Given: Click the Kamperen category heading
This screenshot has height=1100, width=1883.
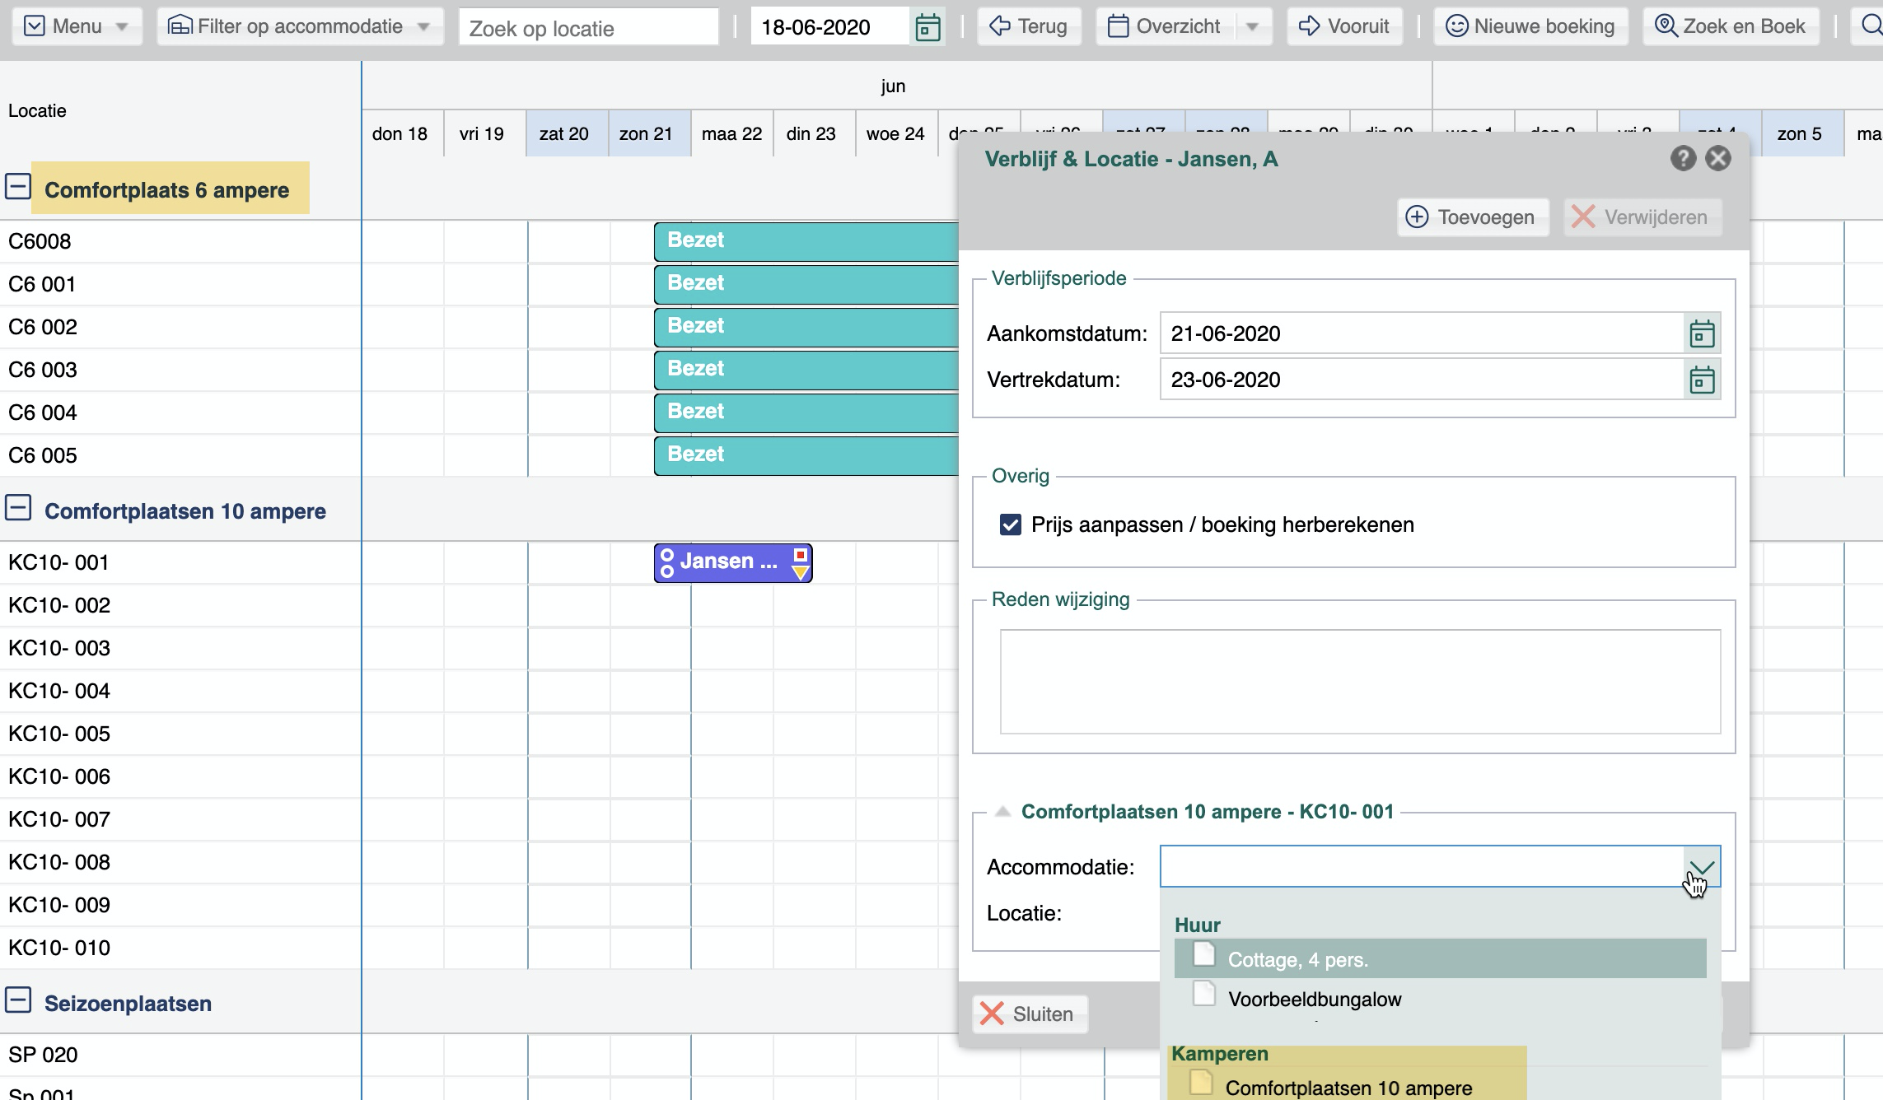Looking at the screenshot, I should (x=1220, y=1054).
